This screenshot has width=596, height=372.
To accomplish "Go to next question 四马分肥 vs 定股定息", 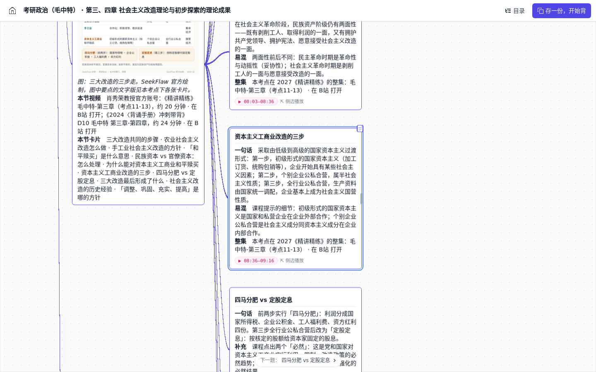I will (x=298, y=360).
